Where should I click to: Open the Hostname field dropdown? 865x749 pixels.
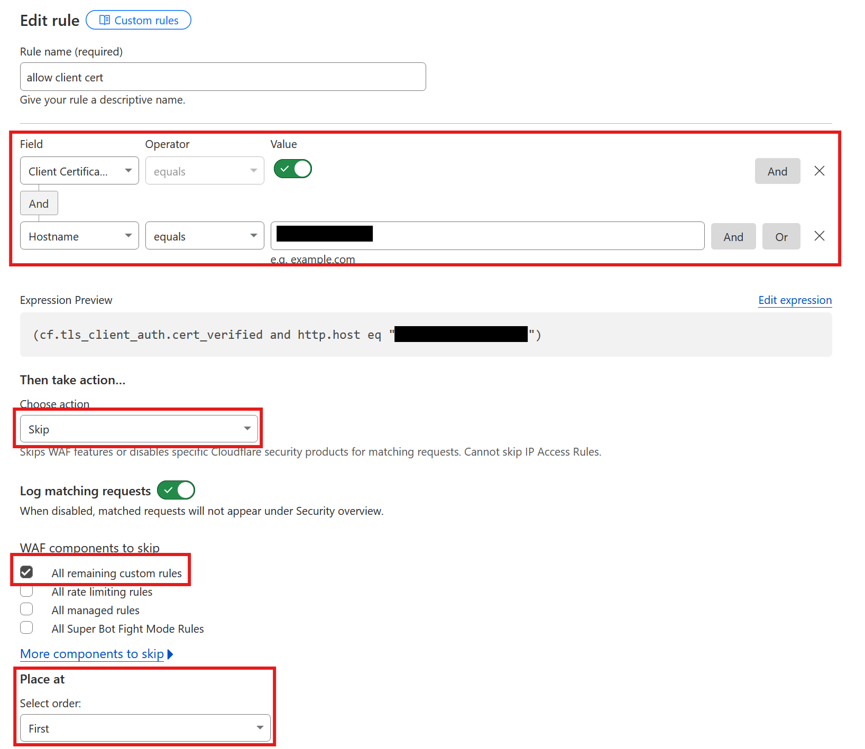(79, 236)
